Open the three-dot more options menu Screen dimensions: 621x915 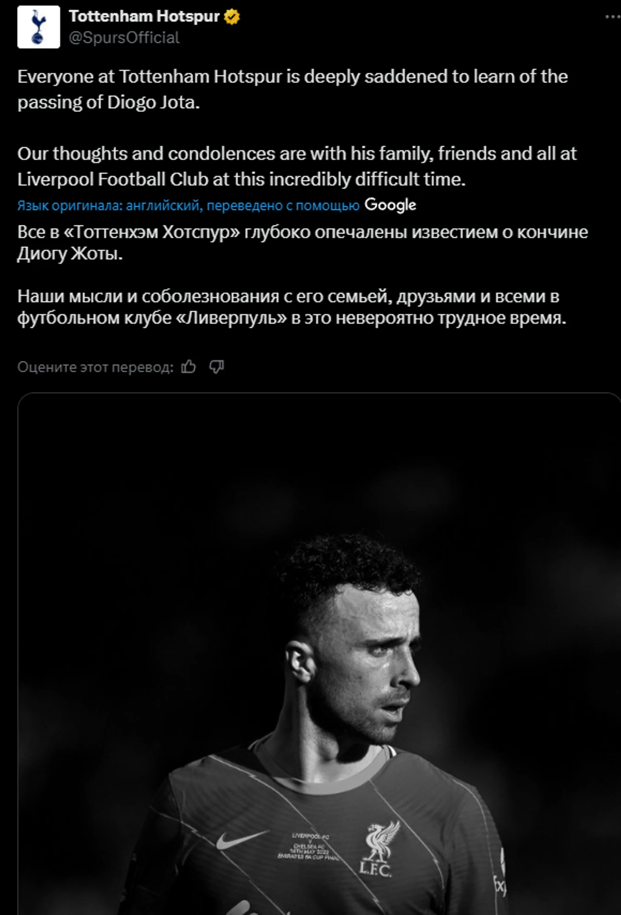tap(612, 17)
